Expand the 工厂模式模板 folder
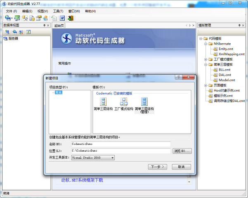The width and height of the screenshot is (248, 198). 206,59
